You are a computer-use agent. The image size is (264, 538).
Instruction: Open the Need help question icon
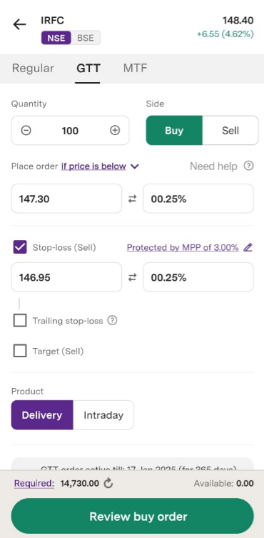[248, 166]
